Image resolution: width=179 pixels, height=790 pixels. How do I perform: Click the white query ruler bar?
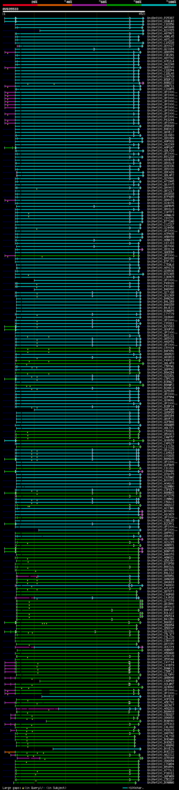click(74, 11)
